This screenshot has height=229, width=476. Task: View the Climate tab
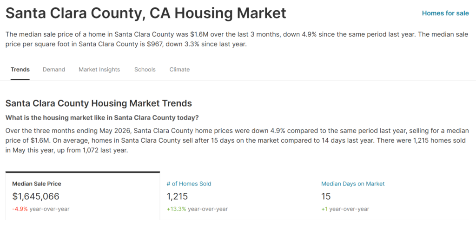pyautogui.click(x=179, y=70)
